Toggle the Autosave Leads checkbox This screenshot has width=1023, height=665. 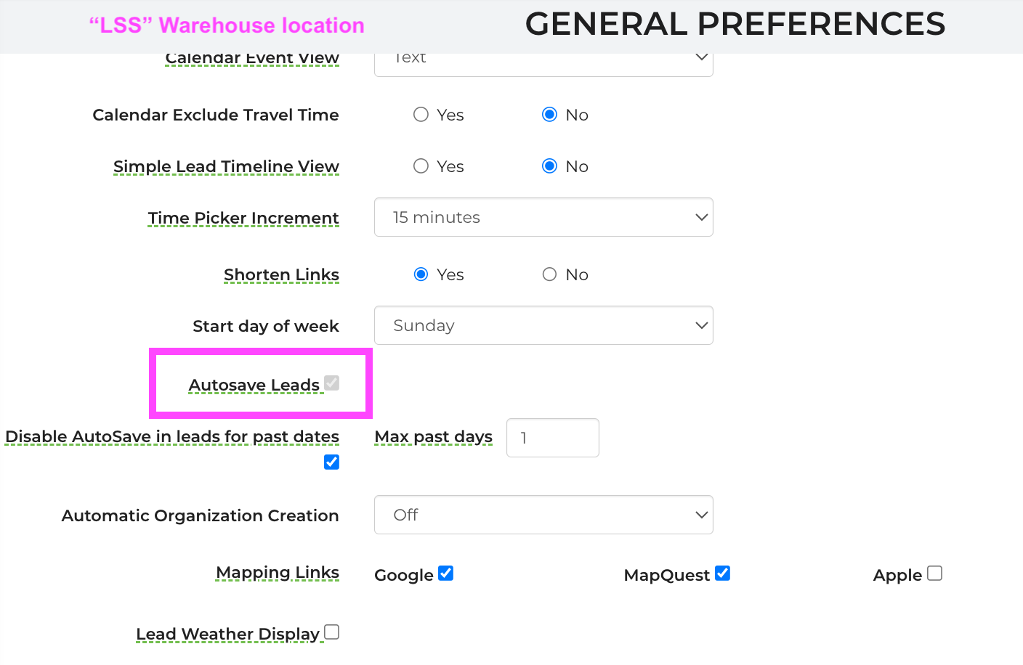click(332, 383)
